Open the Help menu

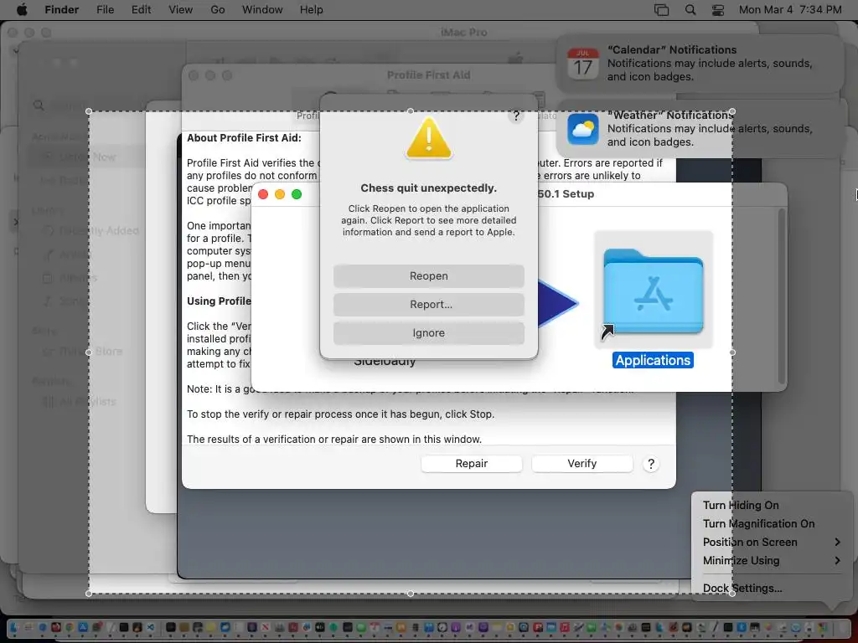click(x=312, y=10)
